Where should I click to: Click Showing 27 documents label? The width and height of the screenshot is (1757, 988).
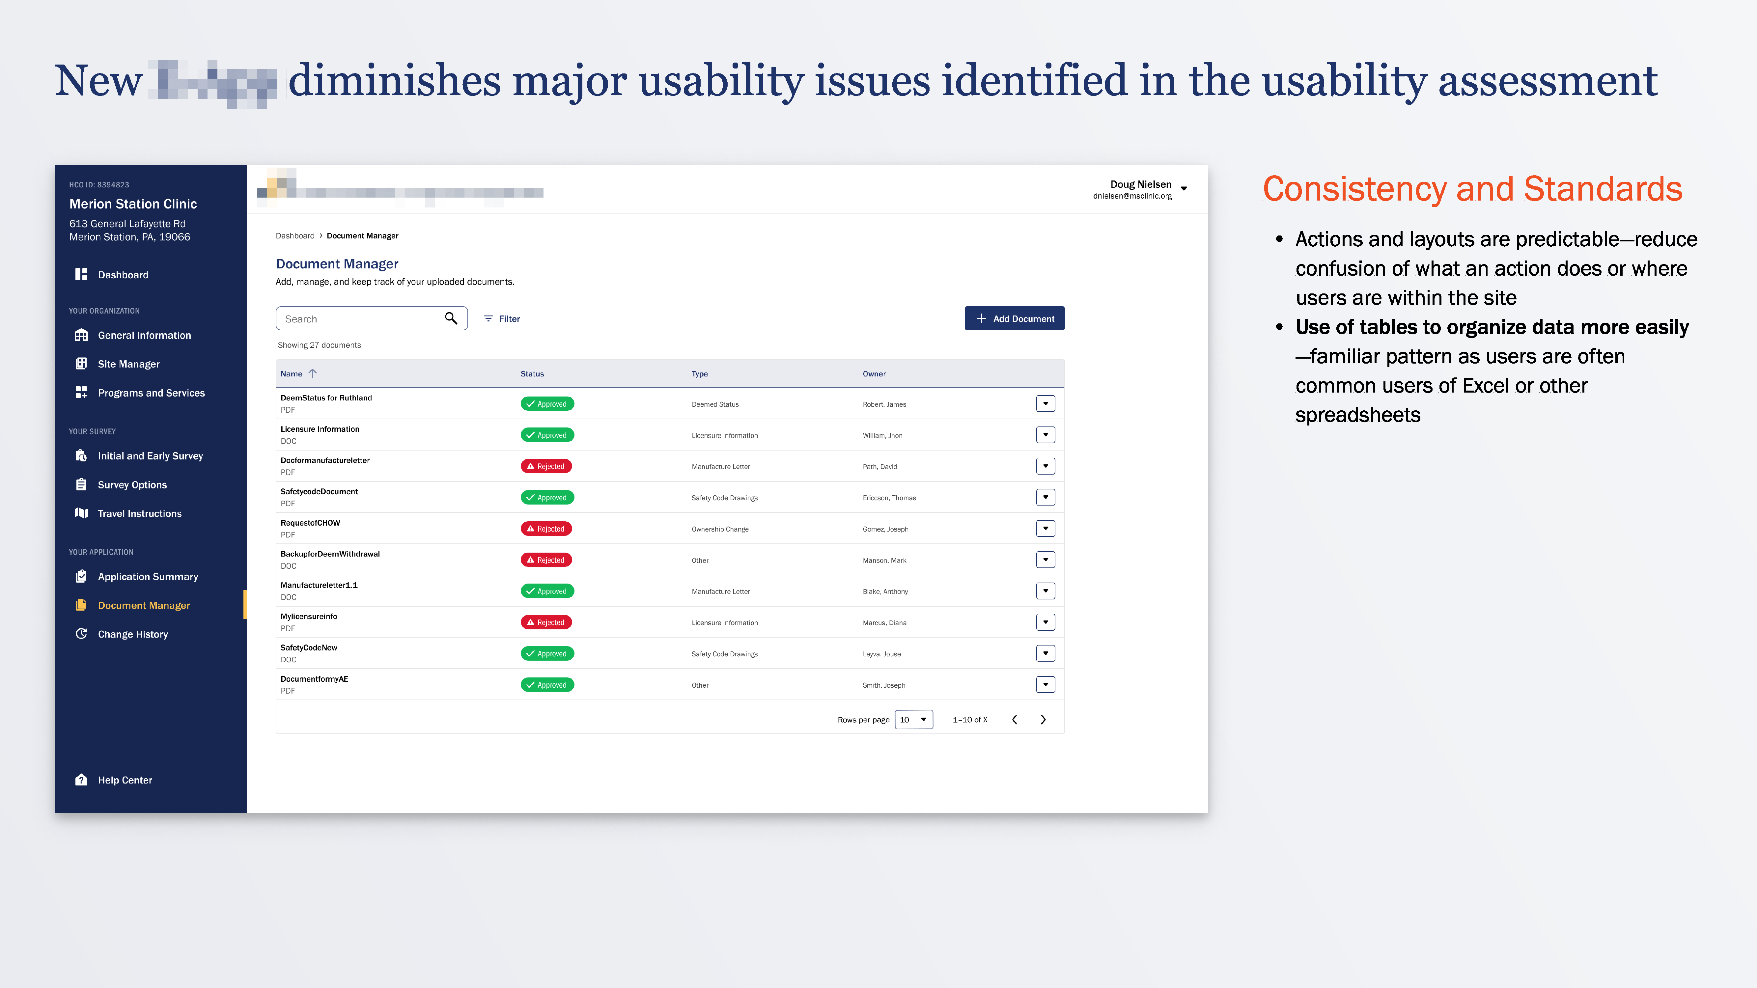[x=319, y=345]
